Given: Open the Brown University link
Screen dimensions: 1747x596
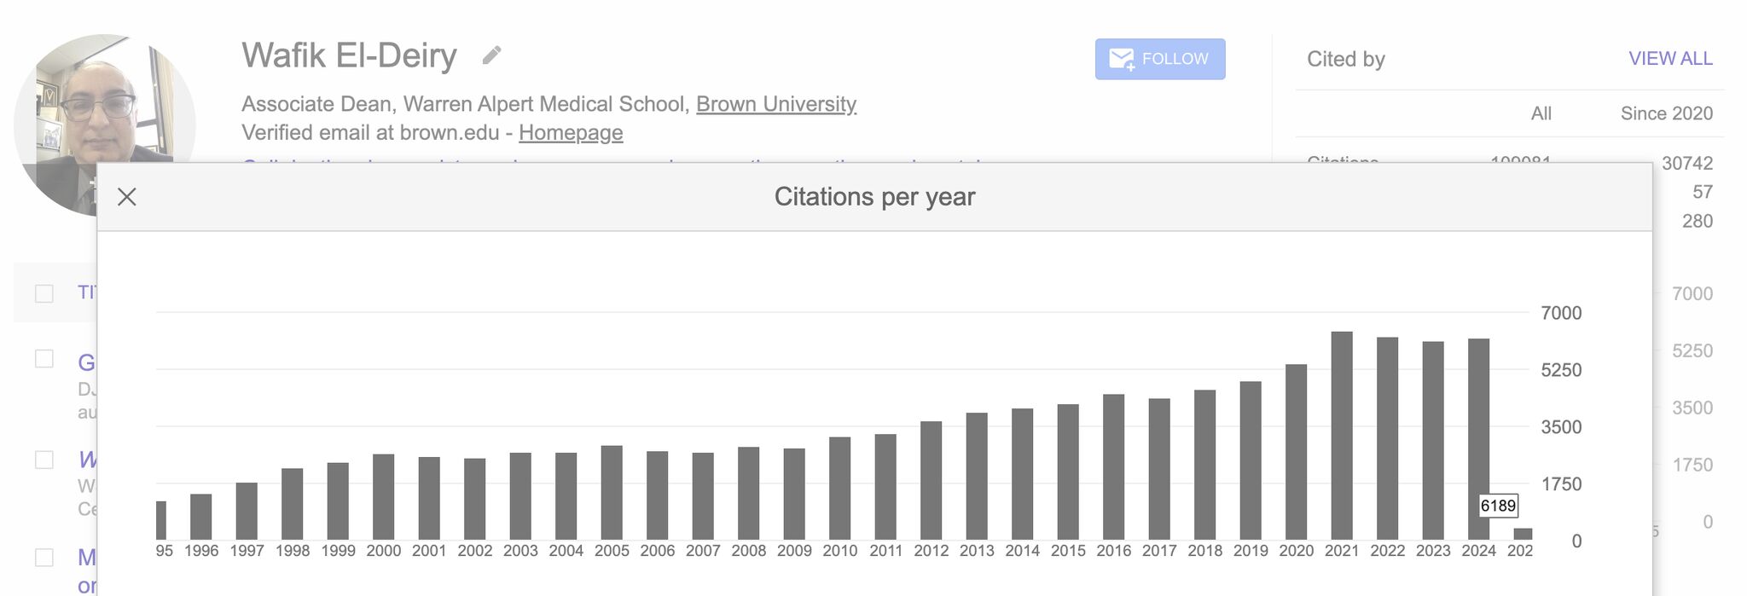Looking at the screenshot, I should [776, 104].
